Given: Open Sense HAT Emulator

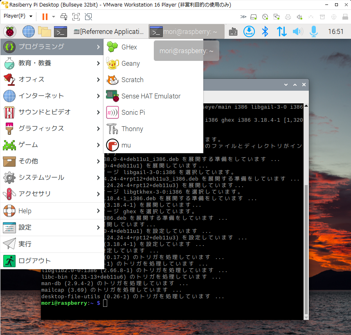Looking at the screenshot, I should click(153, 96).
